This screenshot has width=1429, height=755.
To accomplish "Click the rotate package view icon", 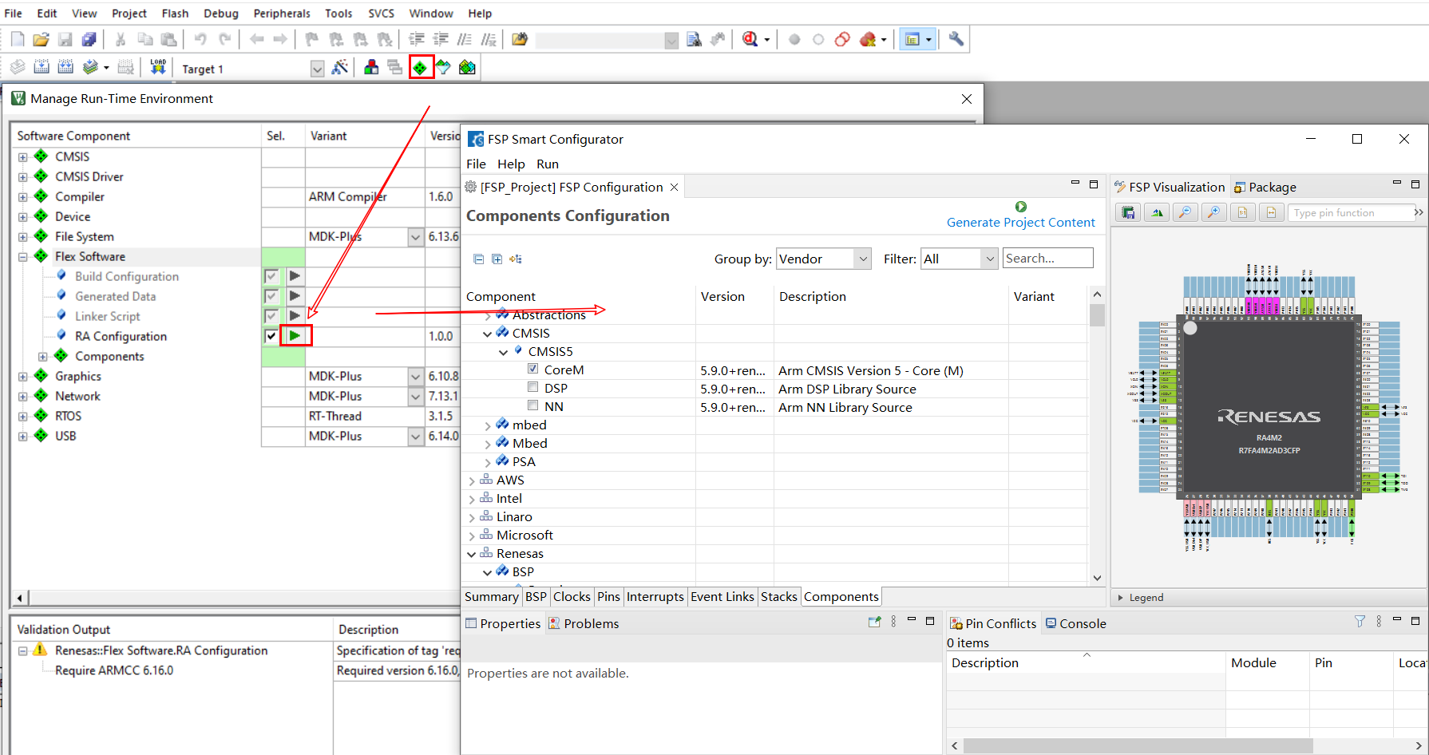I will pyautogui.click(x=1157, y=212).
